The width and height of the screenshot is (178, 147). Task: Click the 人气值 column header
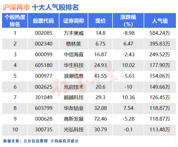pos(160,20)
